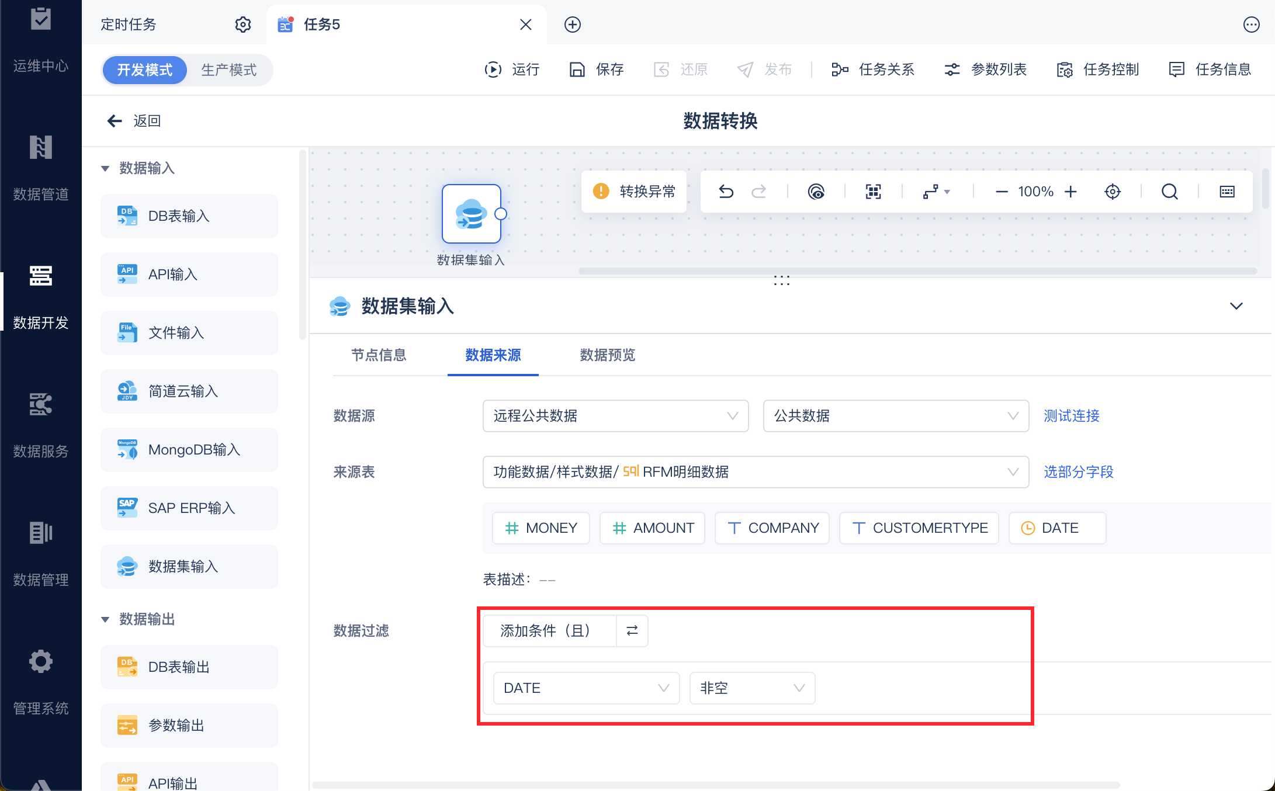Open the 定时任务 settings gear

(243, 25)
